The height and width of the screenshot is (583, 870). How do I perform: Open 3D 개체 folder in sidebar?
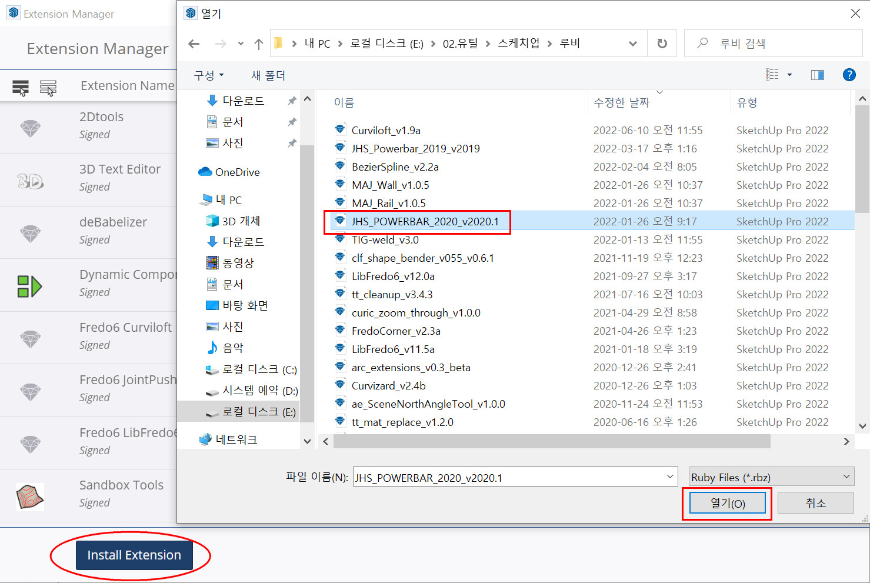(x=232, y=221)
